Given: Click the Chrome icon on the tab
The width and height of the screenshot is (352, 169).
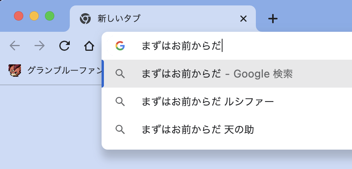Looking at the screenshot, I should [x=85, y=19].
